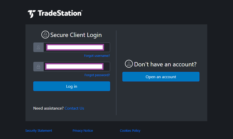Image resolution: width=233 pixels, height=139 pixels.
Task: Open the Security Statement link
Action: point(39,130)
